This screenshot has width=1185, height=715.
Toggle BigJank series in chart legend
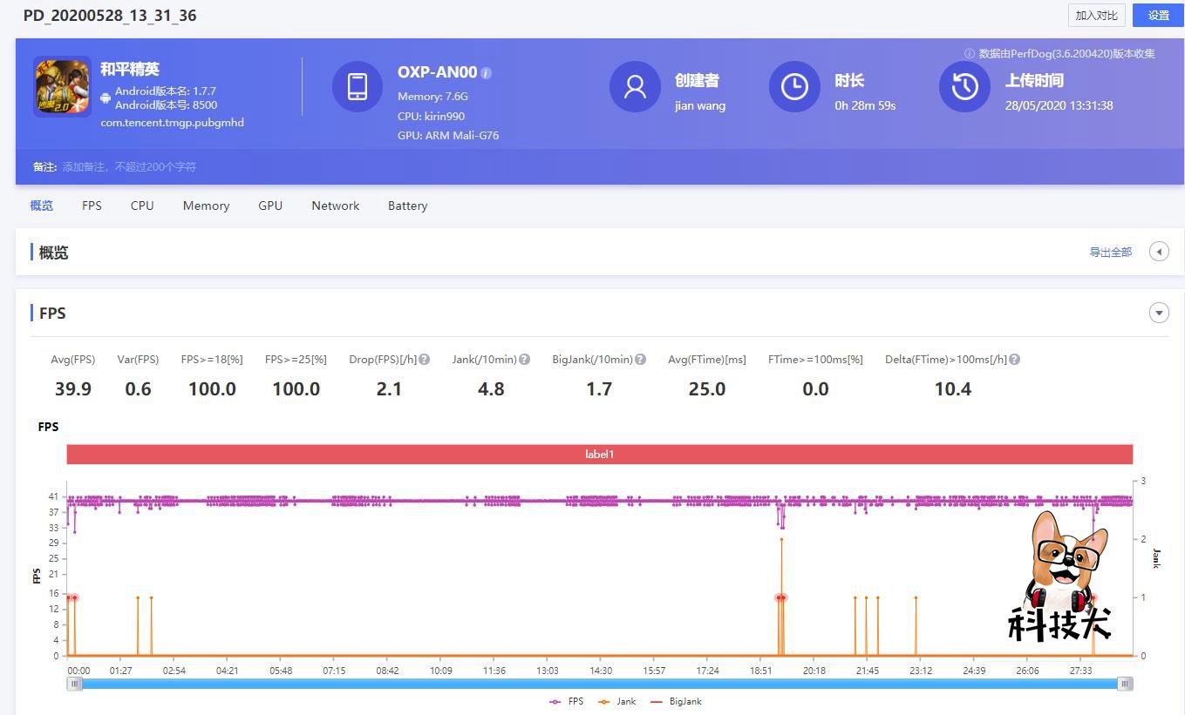(677, 701)
